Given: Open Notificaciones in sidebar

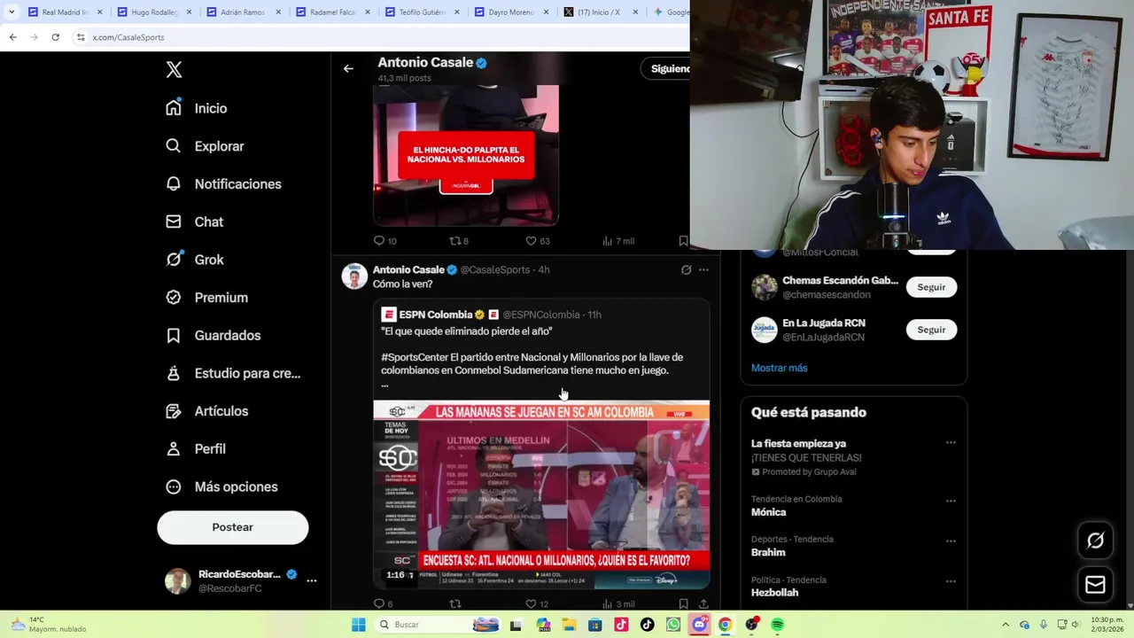Looking at the screenshot, I should pos(223,184).
